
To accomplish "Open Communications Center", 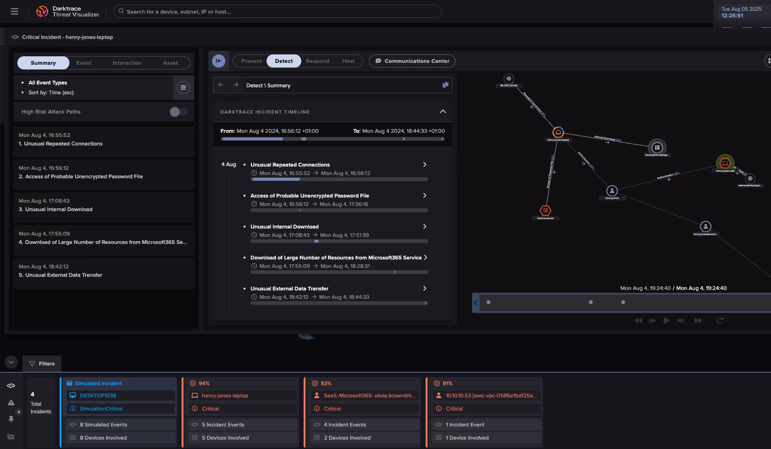I will pyautogui.click(x=412, y=61).
